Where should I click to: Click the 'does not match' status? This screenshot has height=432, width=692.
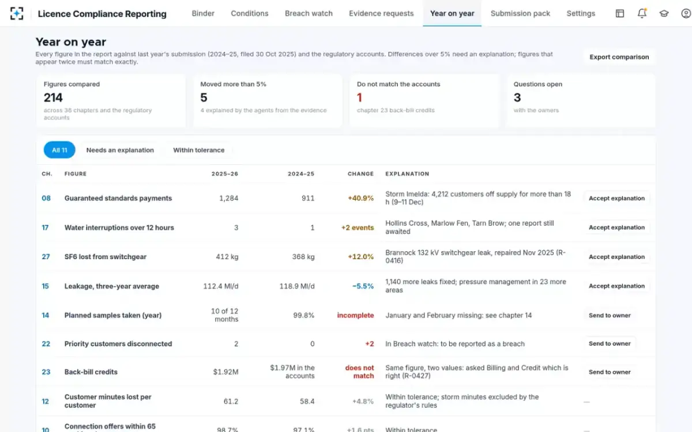coord(360,372)
